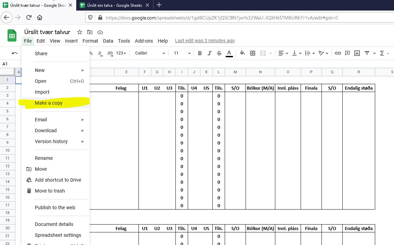This screenshot has height=245, width=394.
Task: Toggle the filter funnel icon
Action: (x=367, y=53)
